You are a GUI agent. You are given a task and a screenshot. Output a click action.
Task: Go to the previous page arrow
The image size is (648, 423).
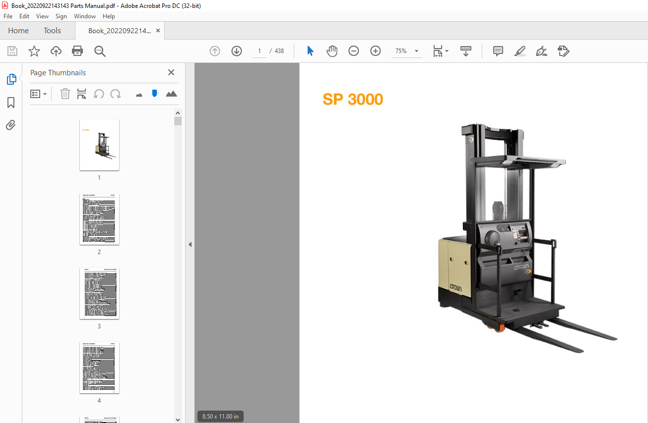[215, 51]
